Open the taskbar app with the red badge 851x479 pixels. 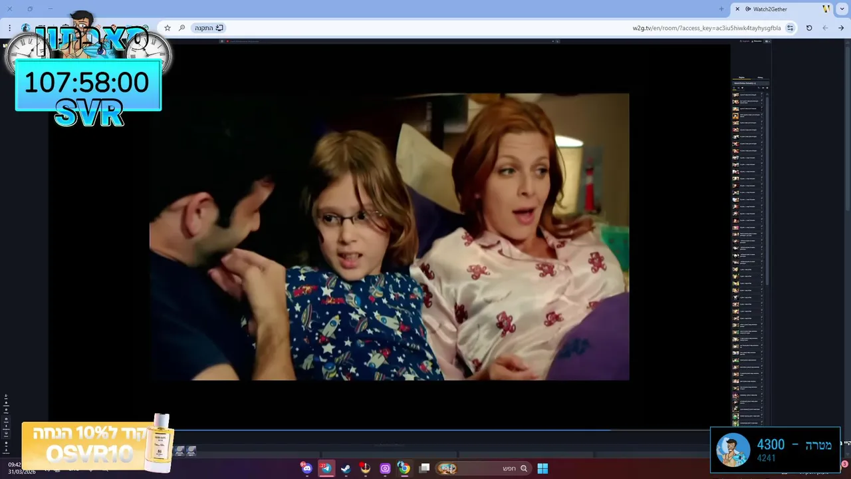point(365,468)
